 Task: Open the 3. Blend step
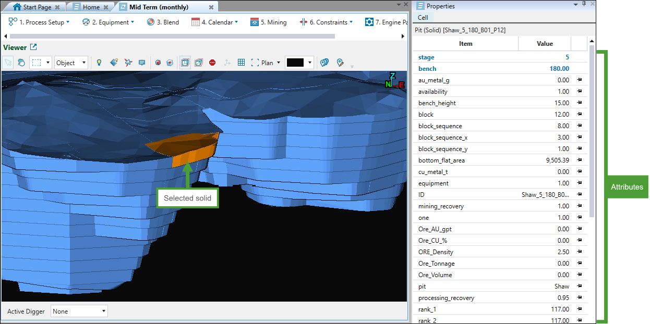[x=163, y=22]
